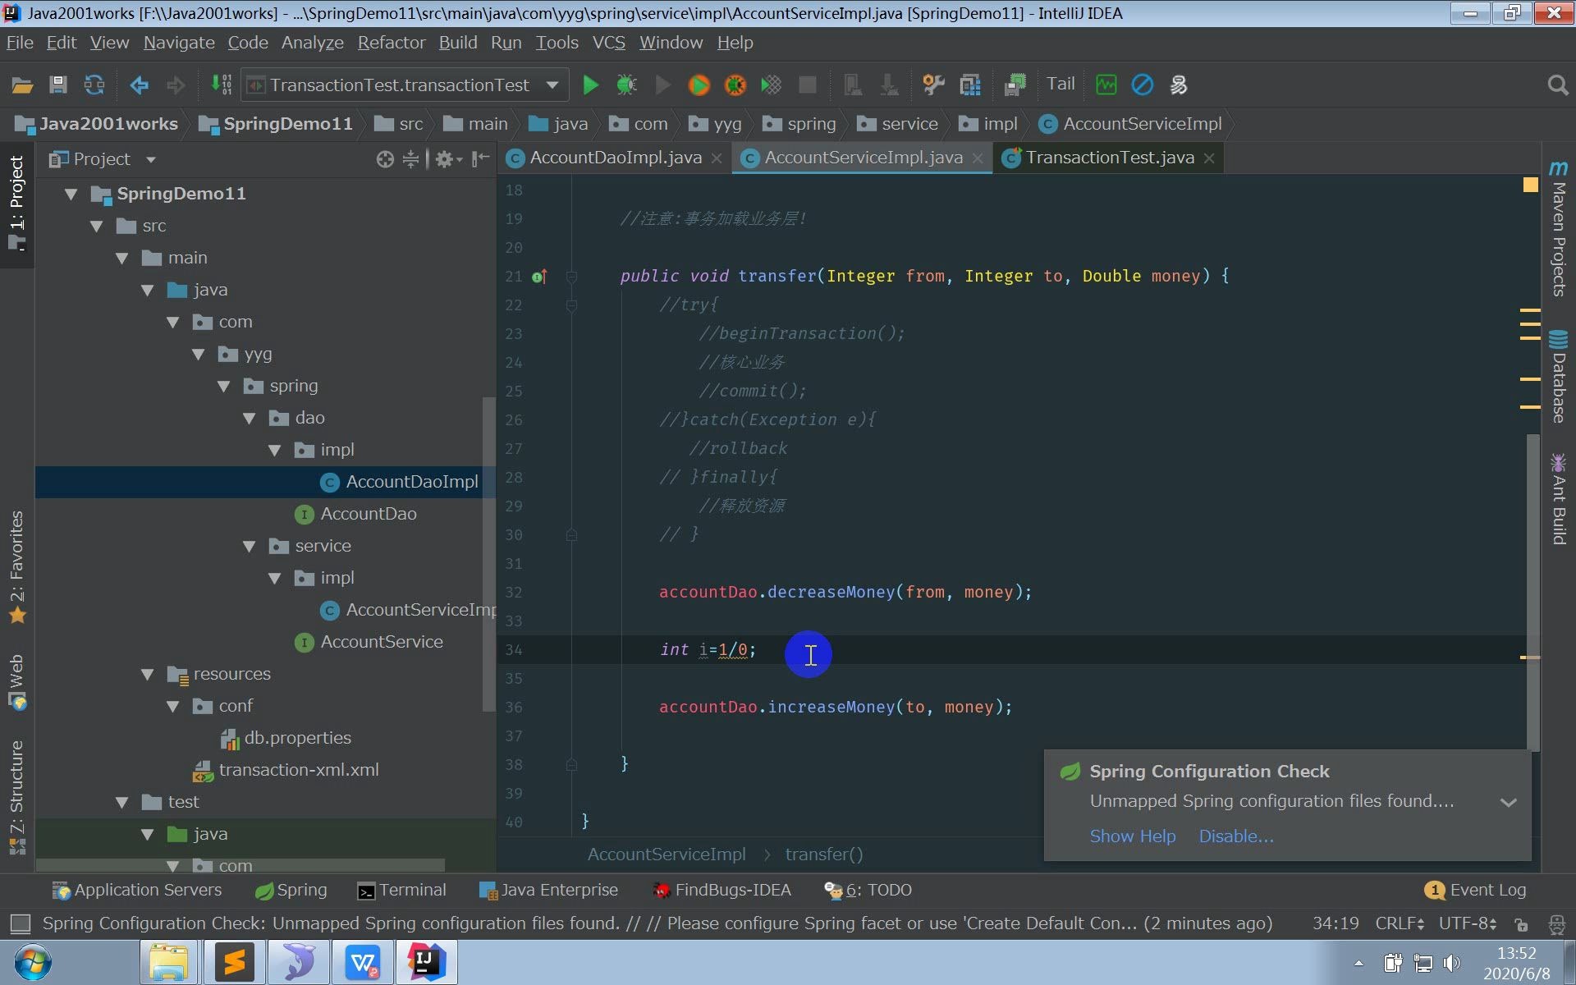Image resolution: width=1576 pixels, height=985 pixels.
Task: Click the Save All floppy icon
Action: pos(57,85)
